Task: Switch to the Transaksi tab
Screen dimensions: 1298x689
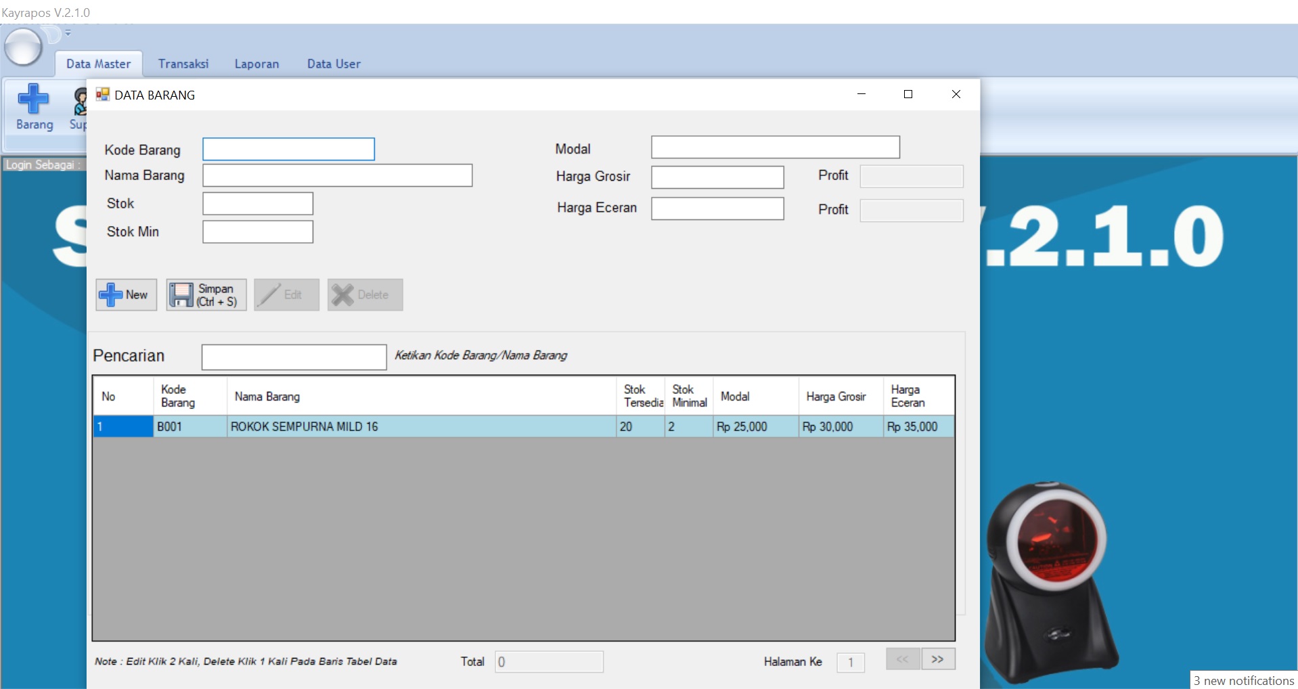Action: (183, 64)
